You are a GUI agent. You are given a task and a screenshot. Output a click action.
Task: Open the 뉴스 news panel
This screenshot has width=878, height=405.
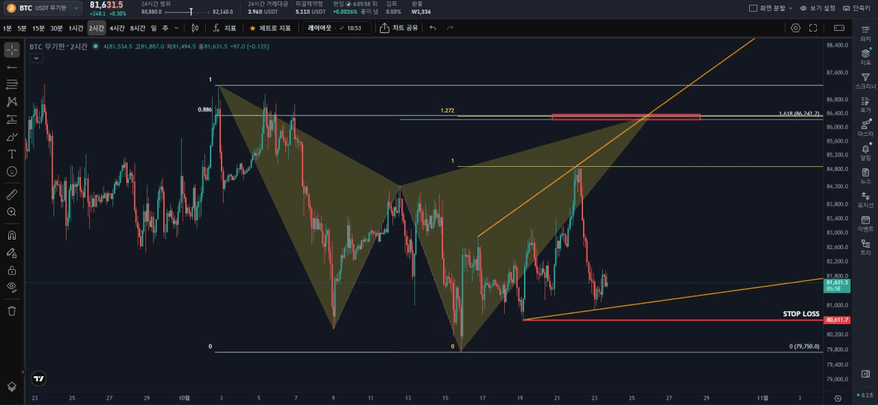pyautogui.click(x=866, y=176)
